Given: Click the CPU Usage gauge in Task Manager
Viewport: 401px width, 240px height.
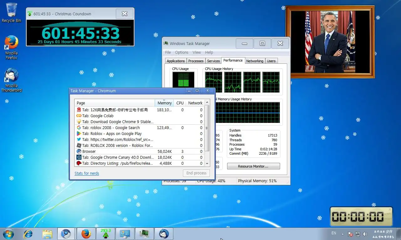Looking at the screenshot, I should [183, 80].
